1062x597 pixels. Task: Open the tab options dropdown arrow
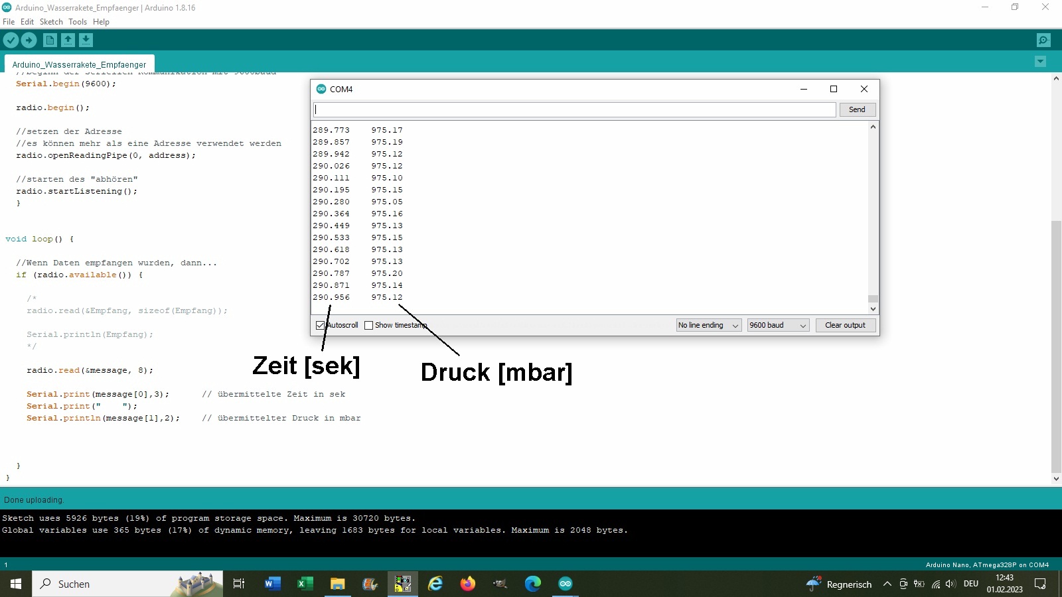point(1040,62)
